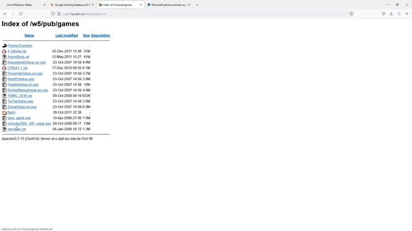This screenshot has width=412, height=231.
Task: Click the binary icon beside the solsuite2008 setup exe
Action: click(5, 124)
